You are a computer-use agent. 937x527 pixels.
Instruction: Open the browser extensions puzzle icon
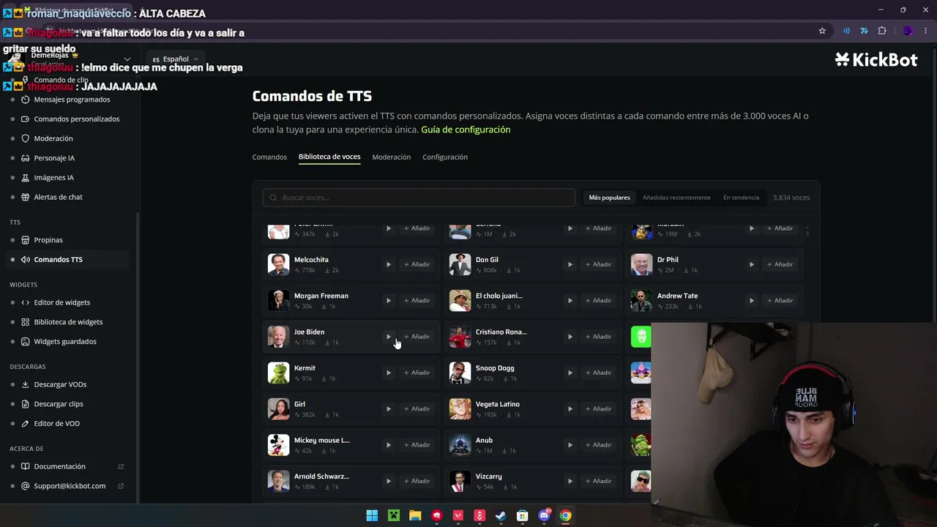point(882,31)
